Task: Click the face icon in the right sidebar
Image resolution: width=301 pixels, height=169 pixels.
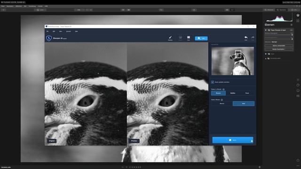Action: point(298,91)
